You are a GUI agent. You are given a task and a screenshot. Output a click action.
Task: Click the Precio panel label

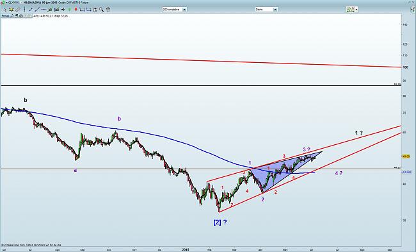pyautogui.click(x=5, y=16)
